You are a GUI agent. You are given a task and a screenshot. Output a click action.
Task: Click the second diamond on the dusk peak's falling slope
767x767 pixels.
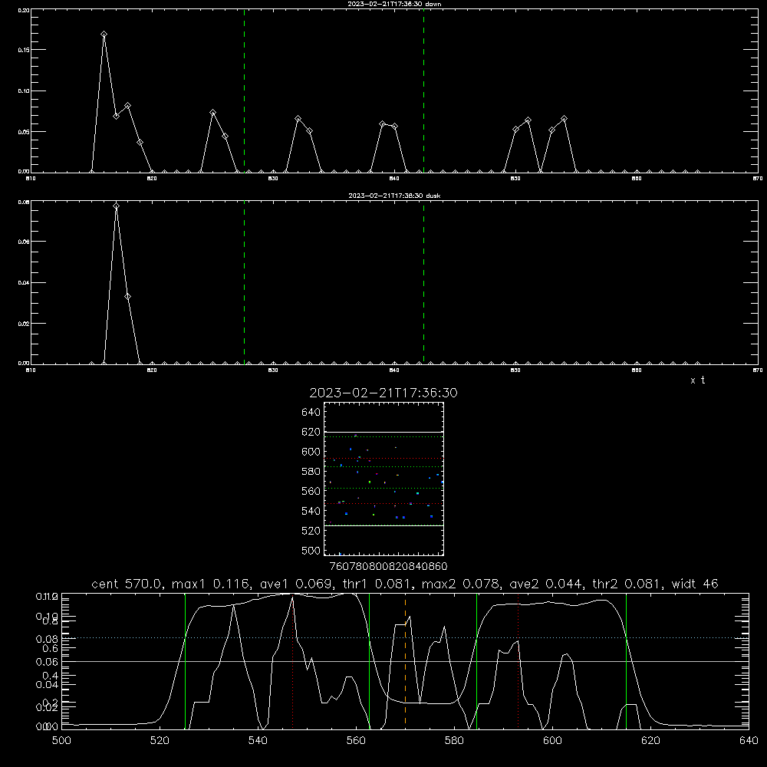click(x=127, y=296)
